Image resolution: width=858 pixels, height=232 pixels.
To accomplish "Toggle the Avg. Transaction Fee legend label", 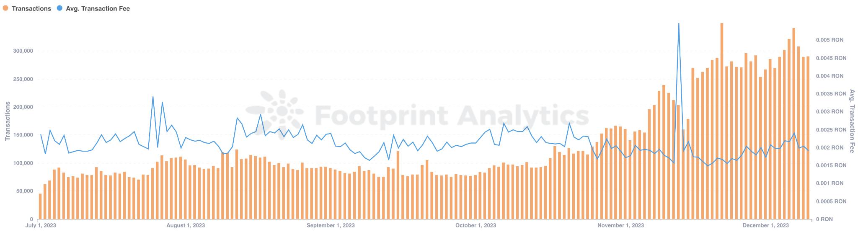I will (98, 8).
